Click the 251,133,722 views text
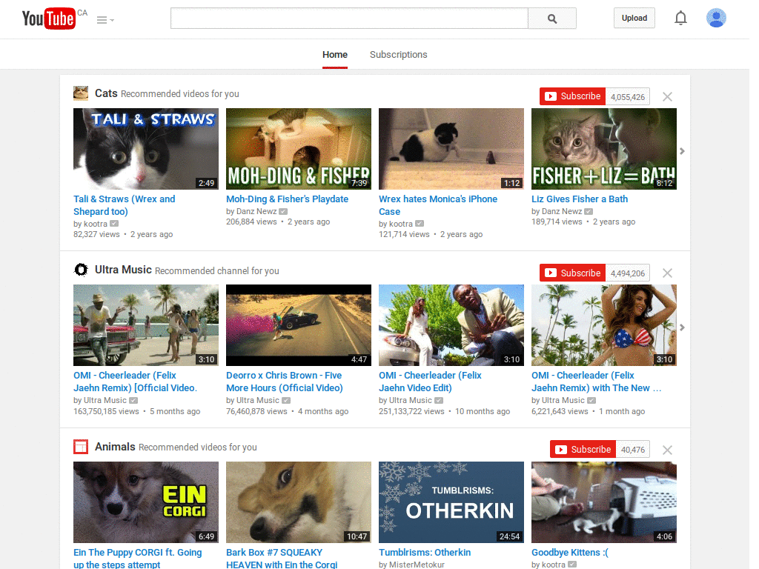Image resolution: width=759 pixels, height=569 pixels. [411, 411]
